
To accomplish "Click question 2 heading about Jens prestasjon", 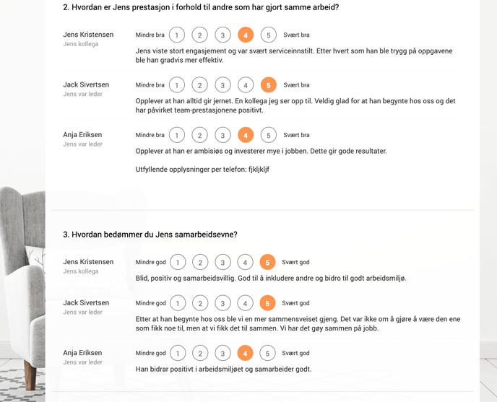I will 201,7.
